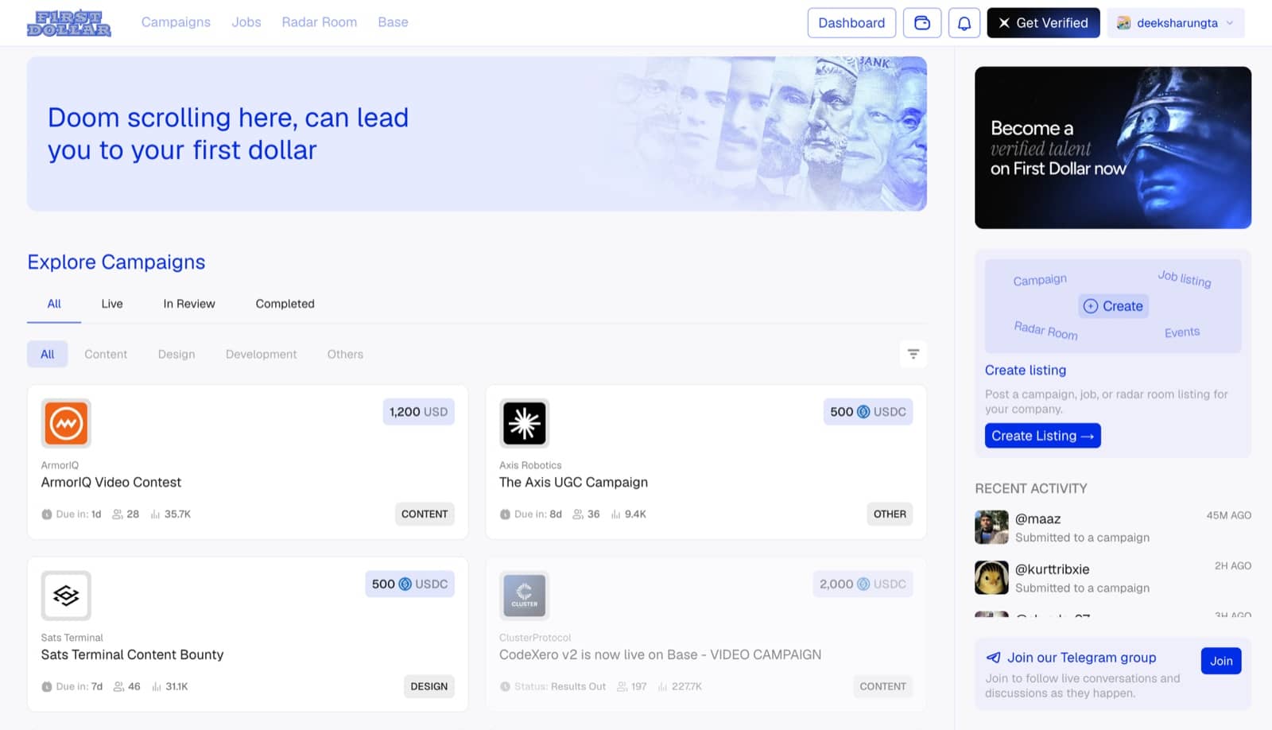Open Campaigns in top navigation
This screenshot has height=730, width=1272.
click(176, 22)
